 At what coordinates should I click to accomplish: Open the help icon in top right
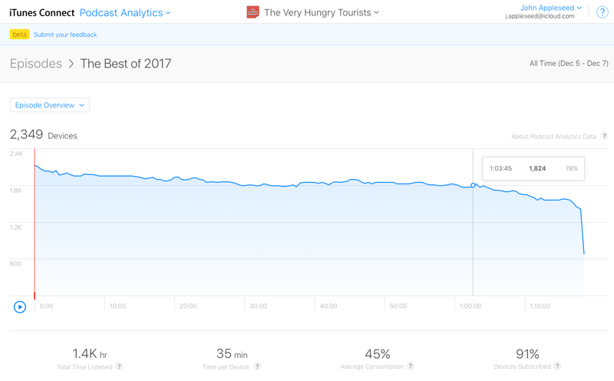pyautogui.click(x=602, y=12)
